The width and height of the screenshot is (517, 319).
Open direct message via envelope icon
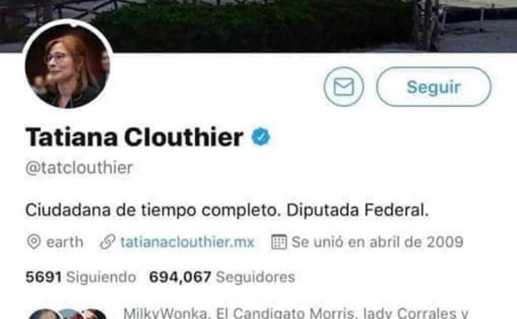[x=343, y=87]
